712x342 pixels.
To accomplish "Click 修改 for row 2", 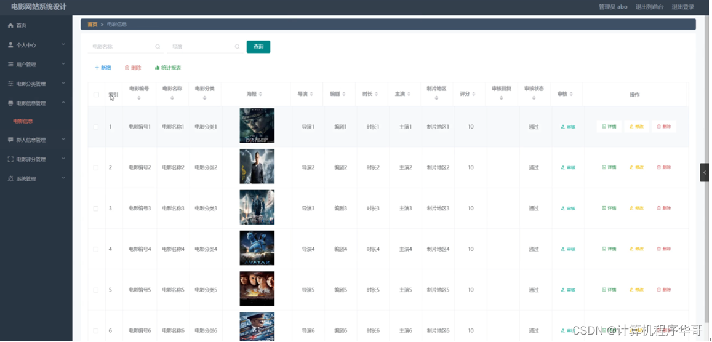I will [636, 167].
